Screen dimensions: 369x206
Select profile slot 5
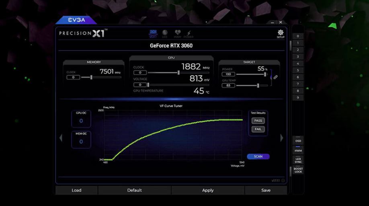point(298,70)
